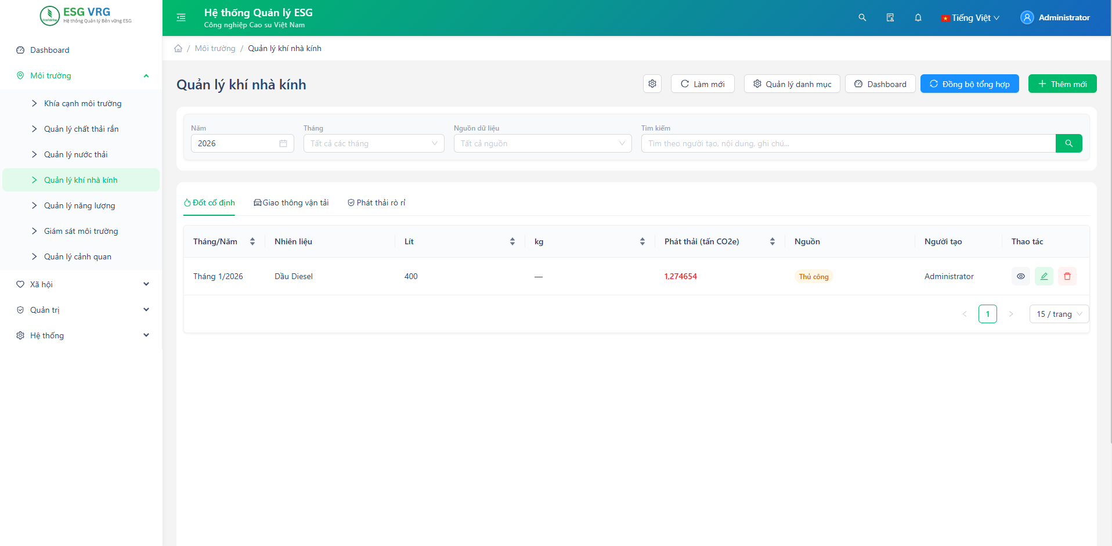Open notifications bell icon

pyautogui.click(x=918, y=17)
